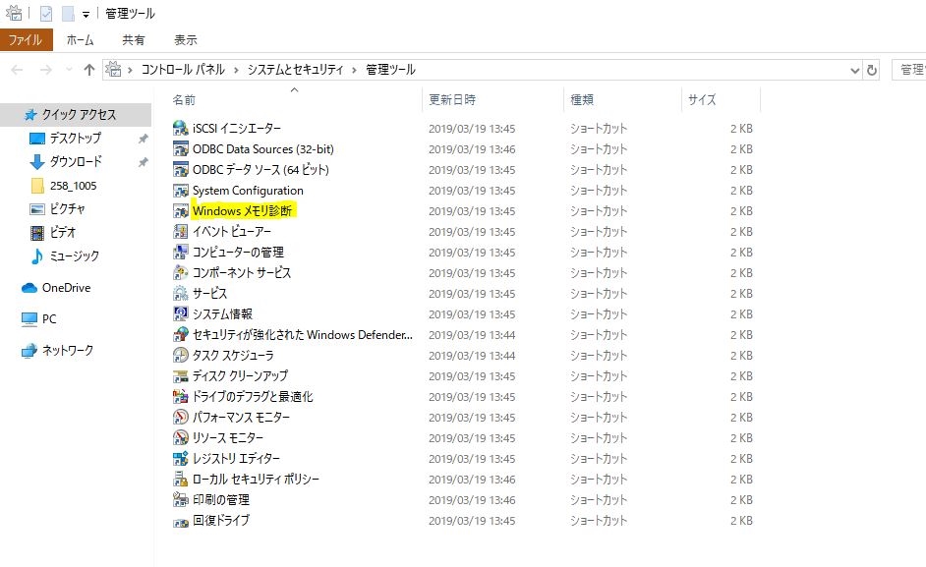Image resolution: width=926 pixels, height=567 pixels.
Task: Click the サービス gear icon
Action: 180,294
